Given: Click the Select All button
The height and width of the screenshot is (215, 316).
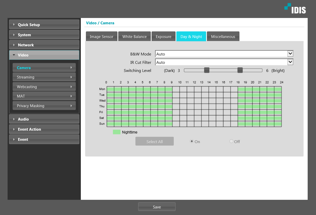Looking at the screenshot, I should pos(155,141).
